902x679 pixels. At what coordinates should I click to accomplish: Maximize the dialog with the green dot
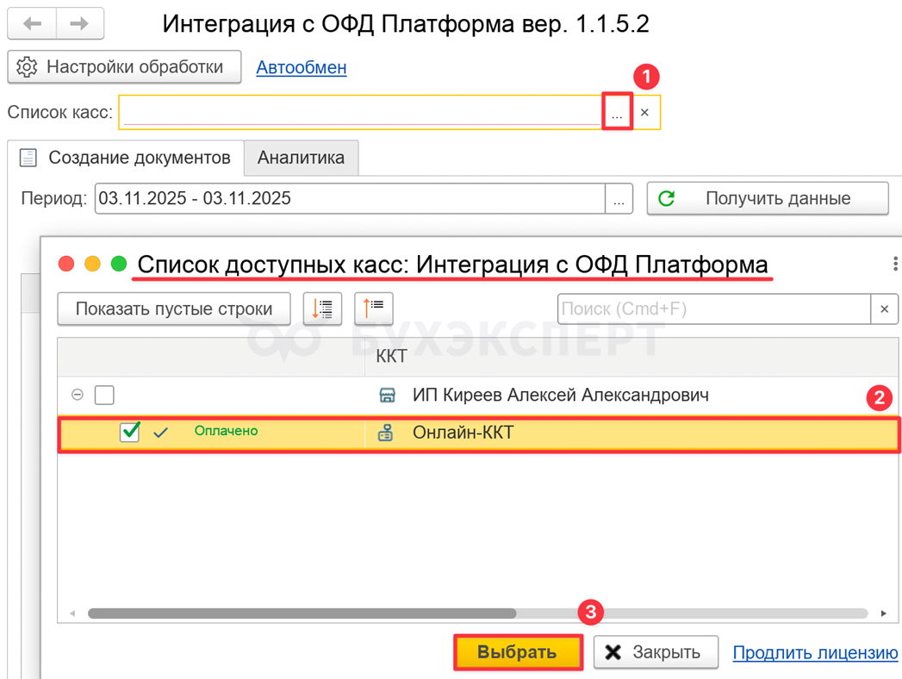pyautogui.click(x=119, y=265)
